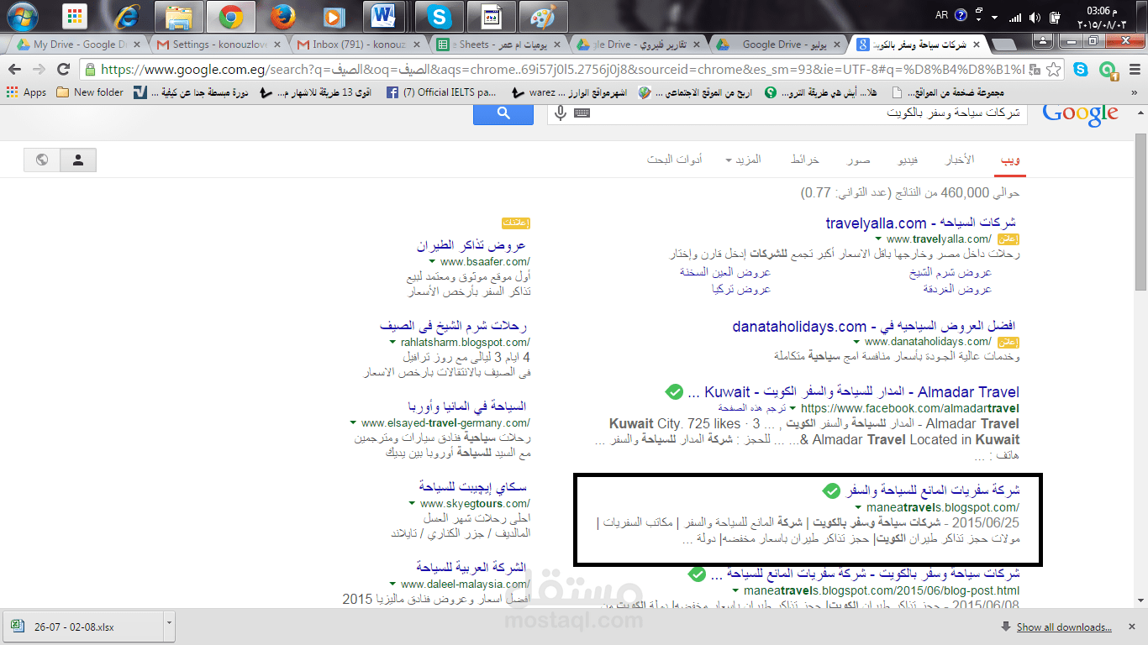This screenshot has height=645, width=1148.
Task: Click ترجم هذه الصفحة translate link
Action: pos(751,407)
